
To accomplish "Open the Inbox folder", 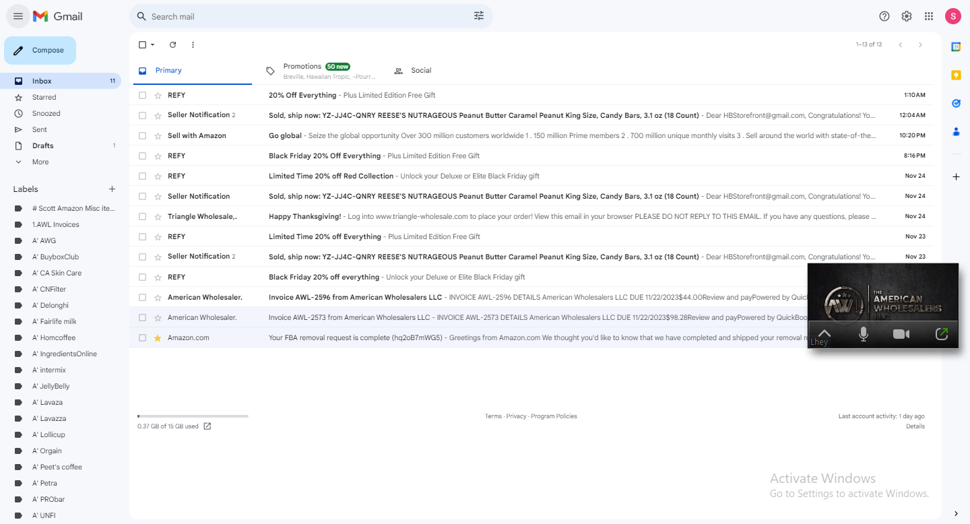I will point(61,81).
